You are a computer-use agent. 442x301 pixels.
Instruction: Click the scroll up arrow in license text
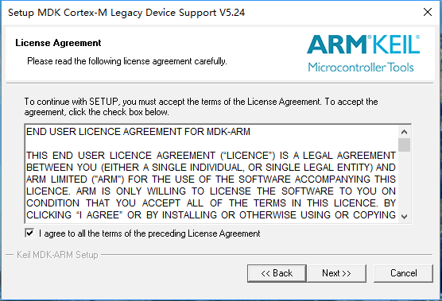click(x=404, y=132)
